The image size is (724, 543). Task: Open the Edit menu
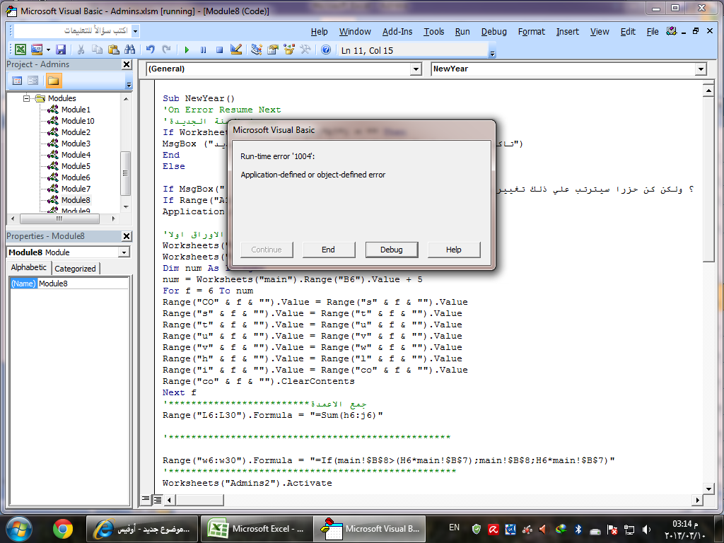pos(628,31)
